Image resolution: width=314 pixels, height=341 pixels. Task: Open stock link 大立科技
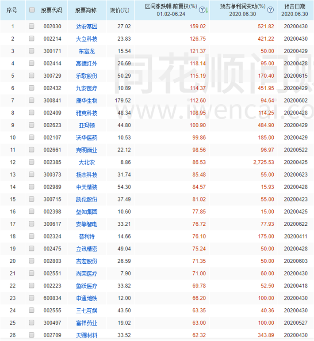[87, 39]
